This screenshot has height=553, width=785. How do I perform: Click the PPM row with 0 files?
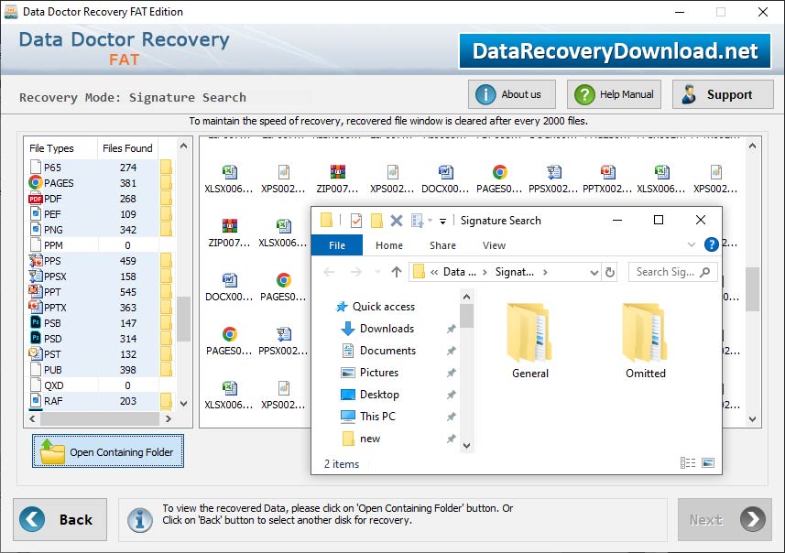pyautogui.click(x=100, y=245)
